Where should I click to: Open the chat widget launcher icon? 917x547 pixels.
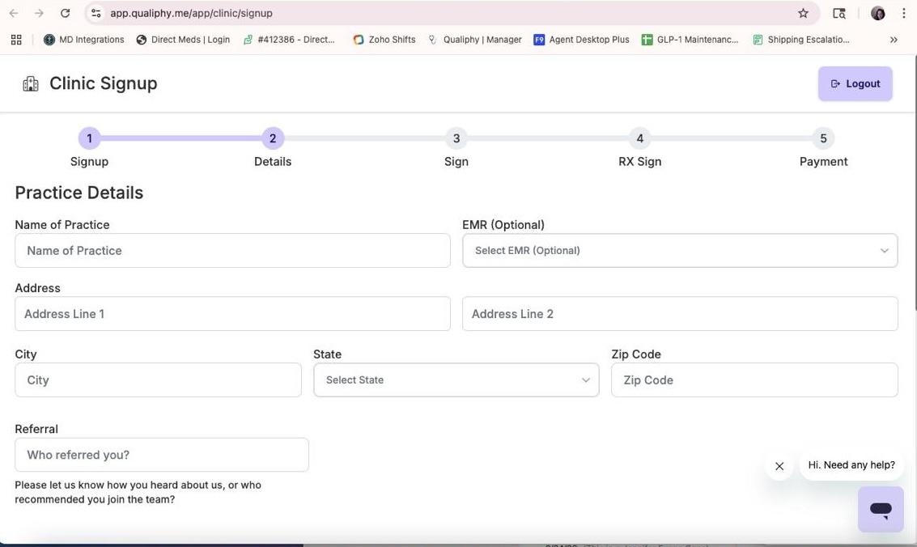pos(881,509)
